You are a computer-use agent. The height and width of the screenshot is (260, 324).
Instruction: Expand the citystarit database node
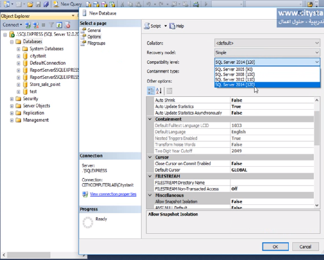pos(18,56)
